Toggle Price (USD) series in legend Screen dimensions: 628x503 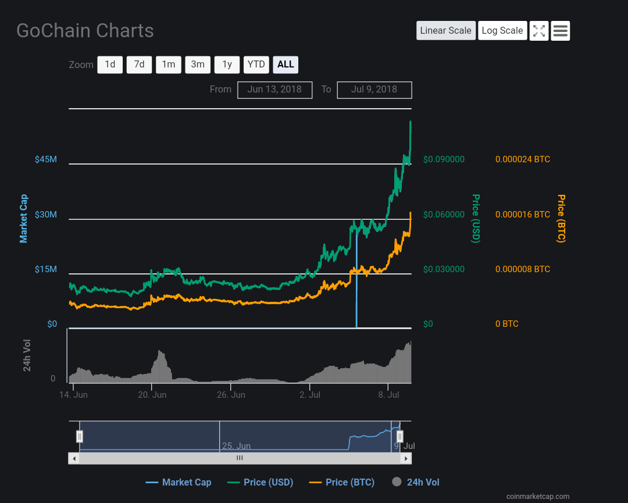[261, 482]
